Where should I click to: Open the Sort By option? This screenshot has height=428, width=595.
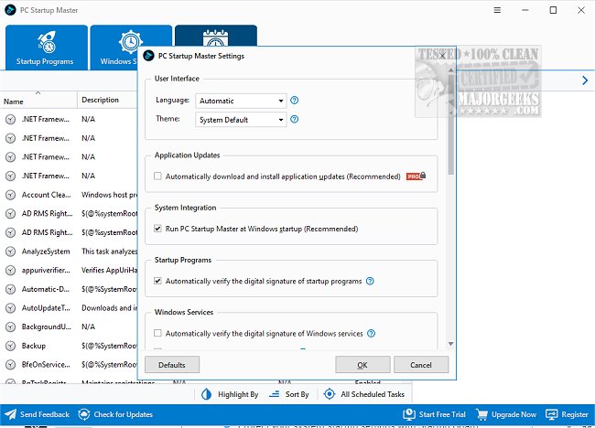(297, 394)
